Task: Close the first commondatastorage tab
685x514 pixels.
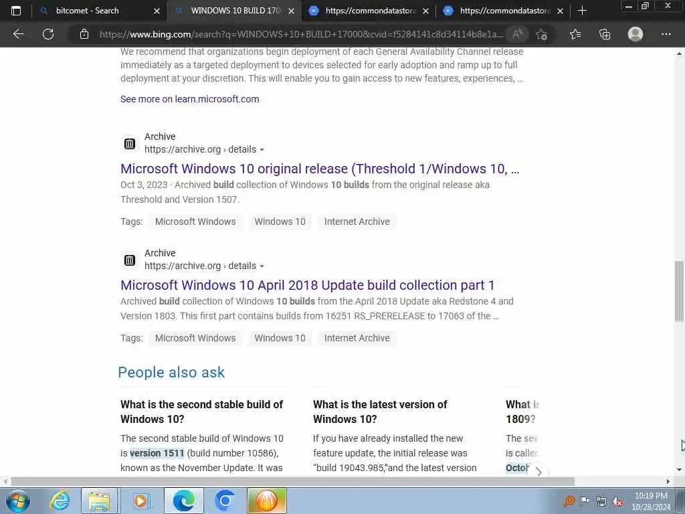Action: tap(425, 11)
